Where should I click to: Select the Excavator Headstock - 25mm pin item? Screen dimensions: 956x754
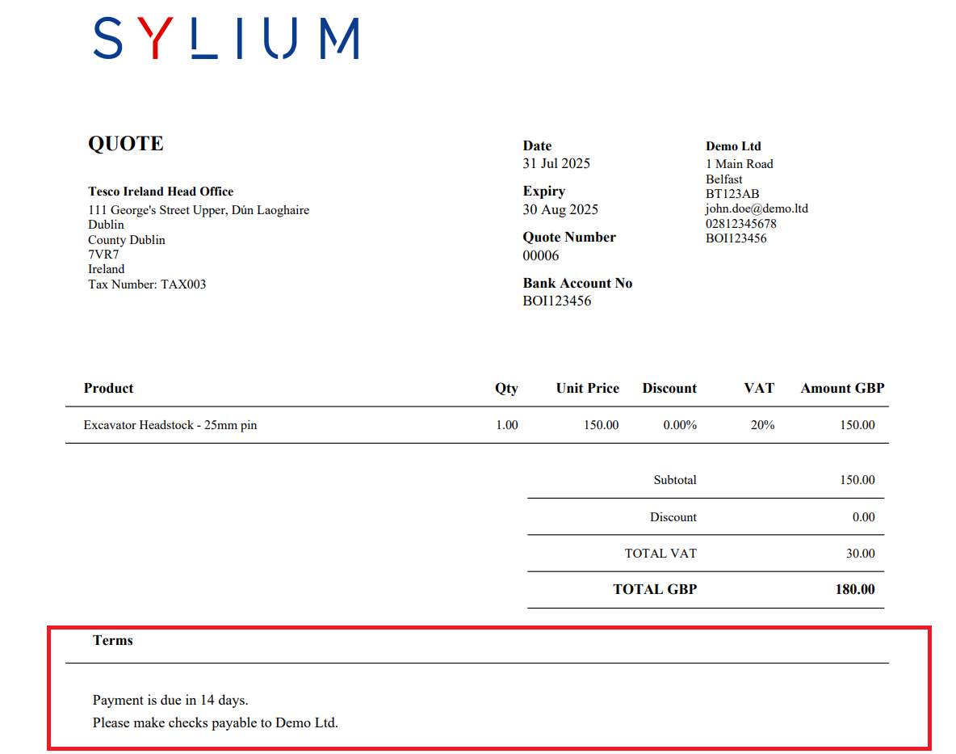click(170, 425)
